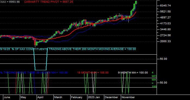Click the 2724.56 price axis label
Screen dimensions: 190x100
[x=165, y=35]
